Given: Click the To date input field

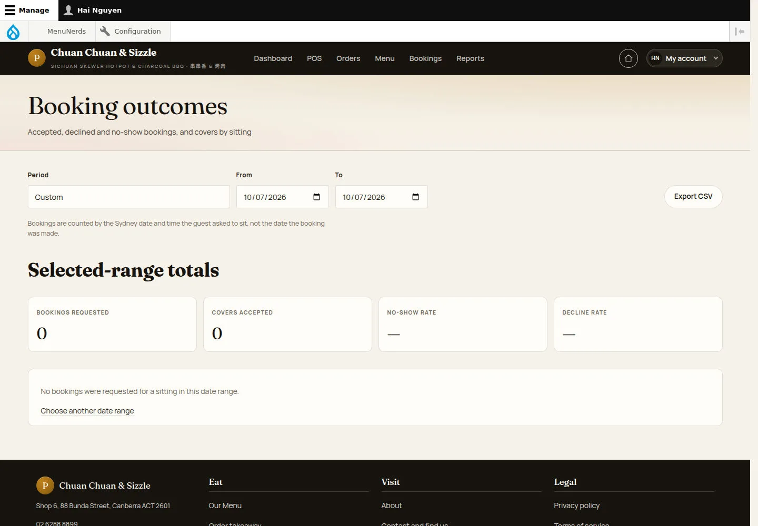Looking at the screenshot, I should (x=381, y=197).
